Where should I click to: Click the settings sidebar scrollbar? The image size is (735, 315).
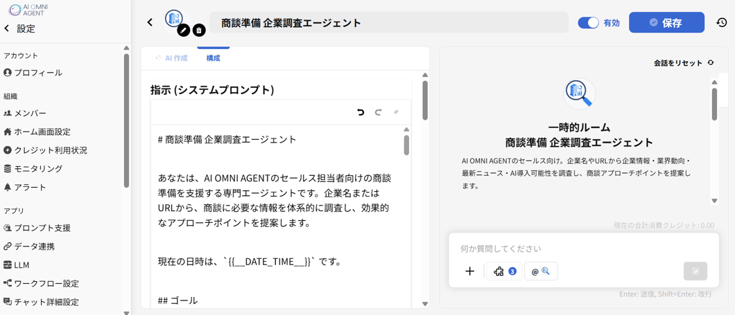126,120
